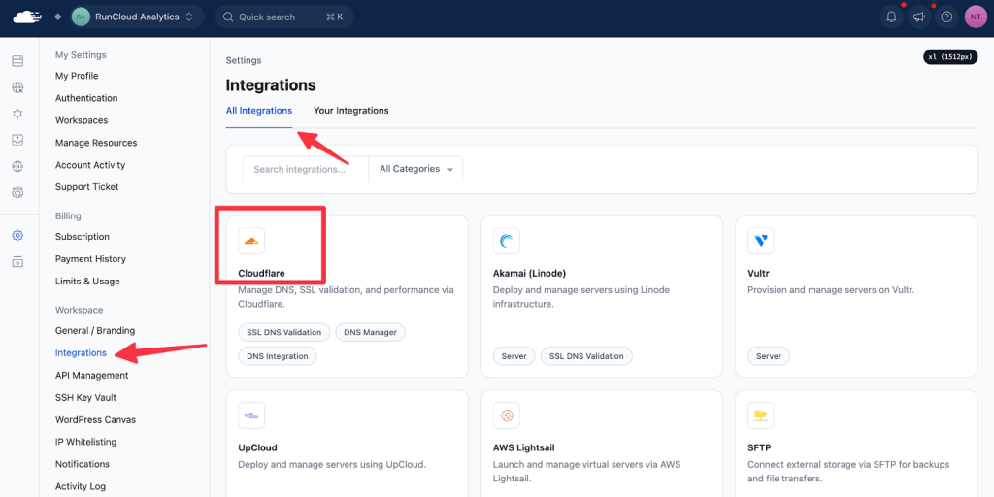The width and height of the screenshot is (994, 497).
Task: Open IP Whitelisting page
Action: [x=85, y=442]
